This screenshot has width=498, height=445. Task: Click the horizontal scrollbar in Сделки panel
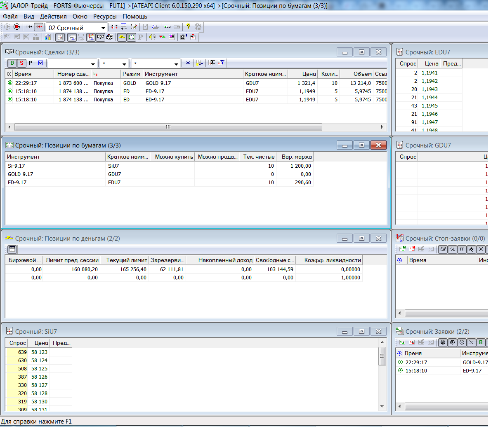click(168, 127)
